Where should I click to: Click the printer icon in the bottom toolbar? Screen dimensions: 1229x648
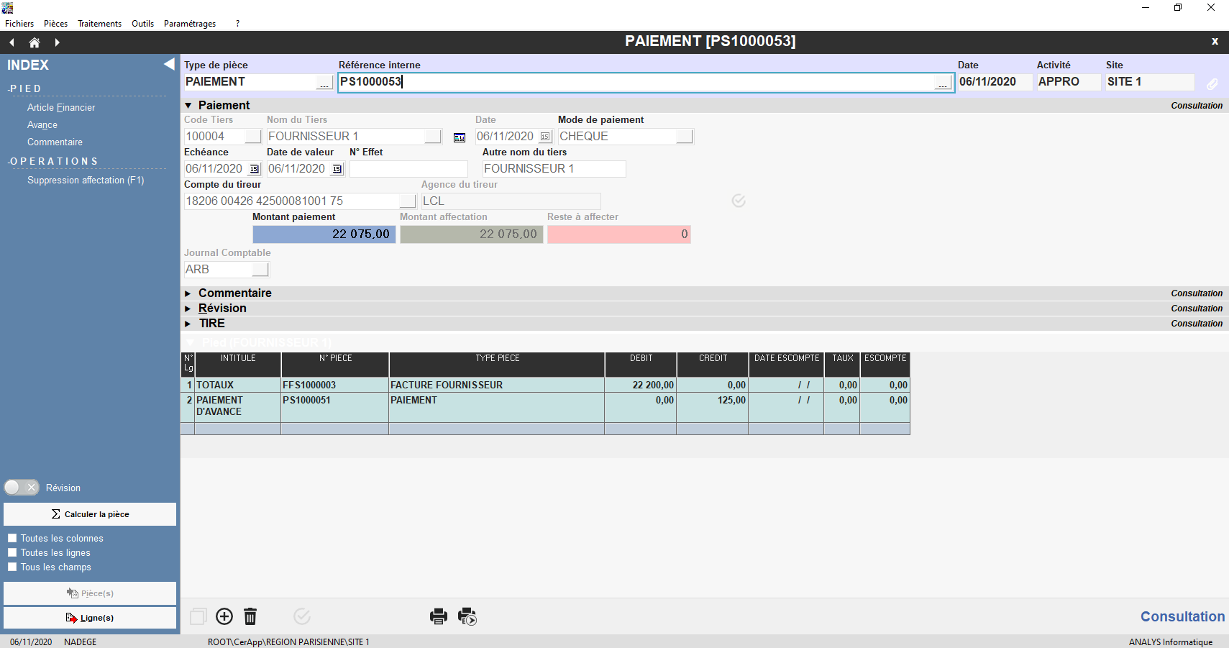(x=438, y=616)
